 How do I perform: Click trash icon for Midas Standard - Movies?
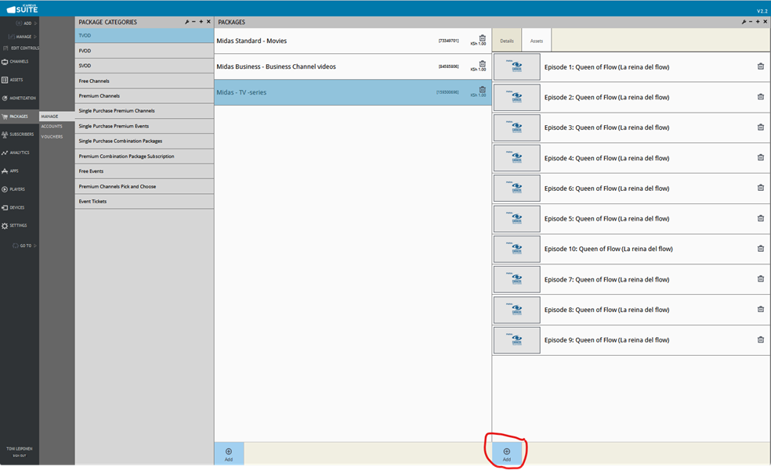click(483, 38)
